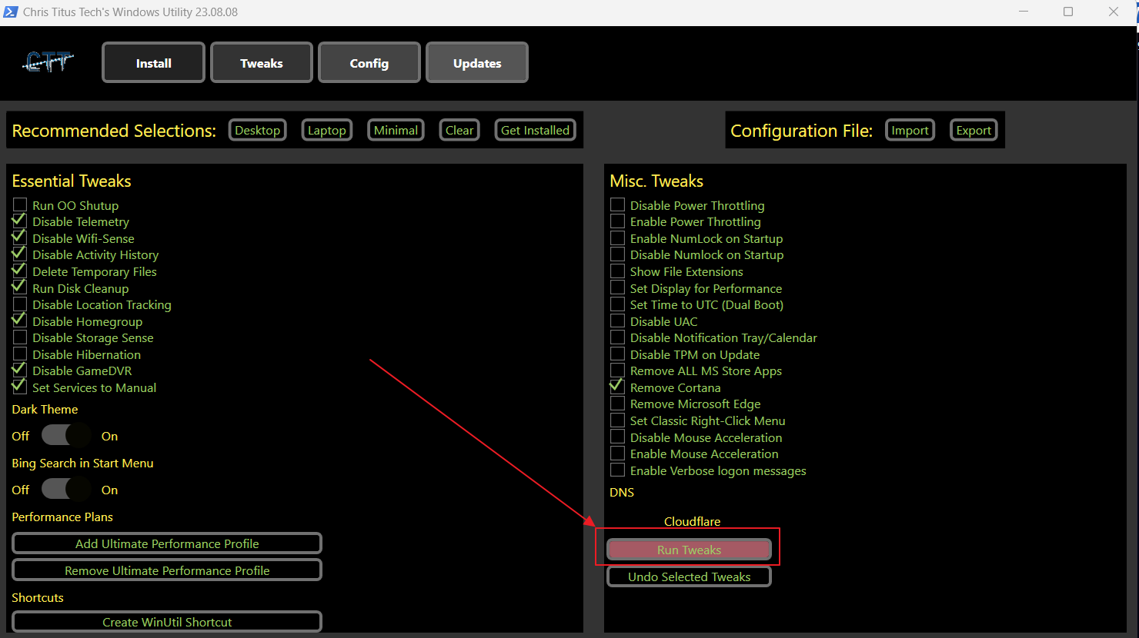The image size is (1139, 638).
Task: Click Add Ultimate Performance Profile
Action: click(167, 543)
